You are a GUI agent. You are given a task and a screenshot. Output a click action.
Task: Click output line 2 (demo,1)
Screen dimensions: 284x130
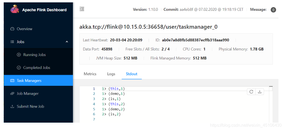click(113, 94)
